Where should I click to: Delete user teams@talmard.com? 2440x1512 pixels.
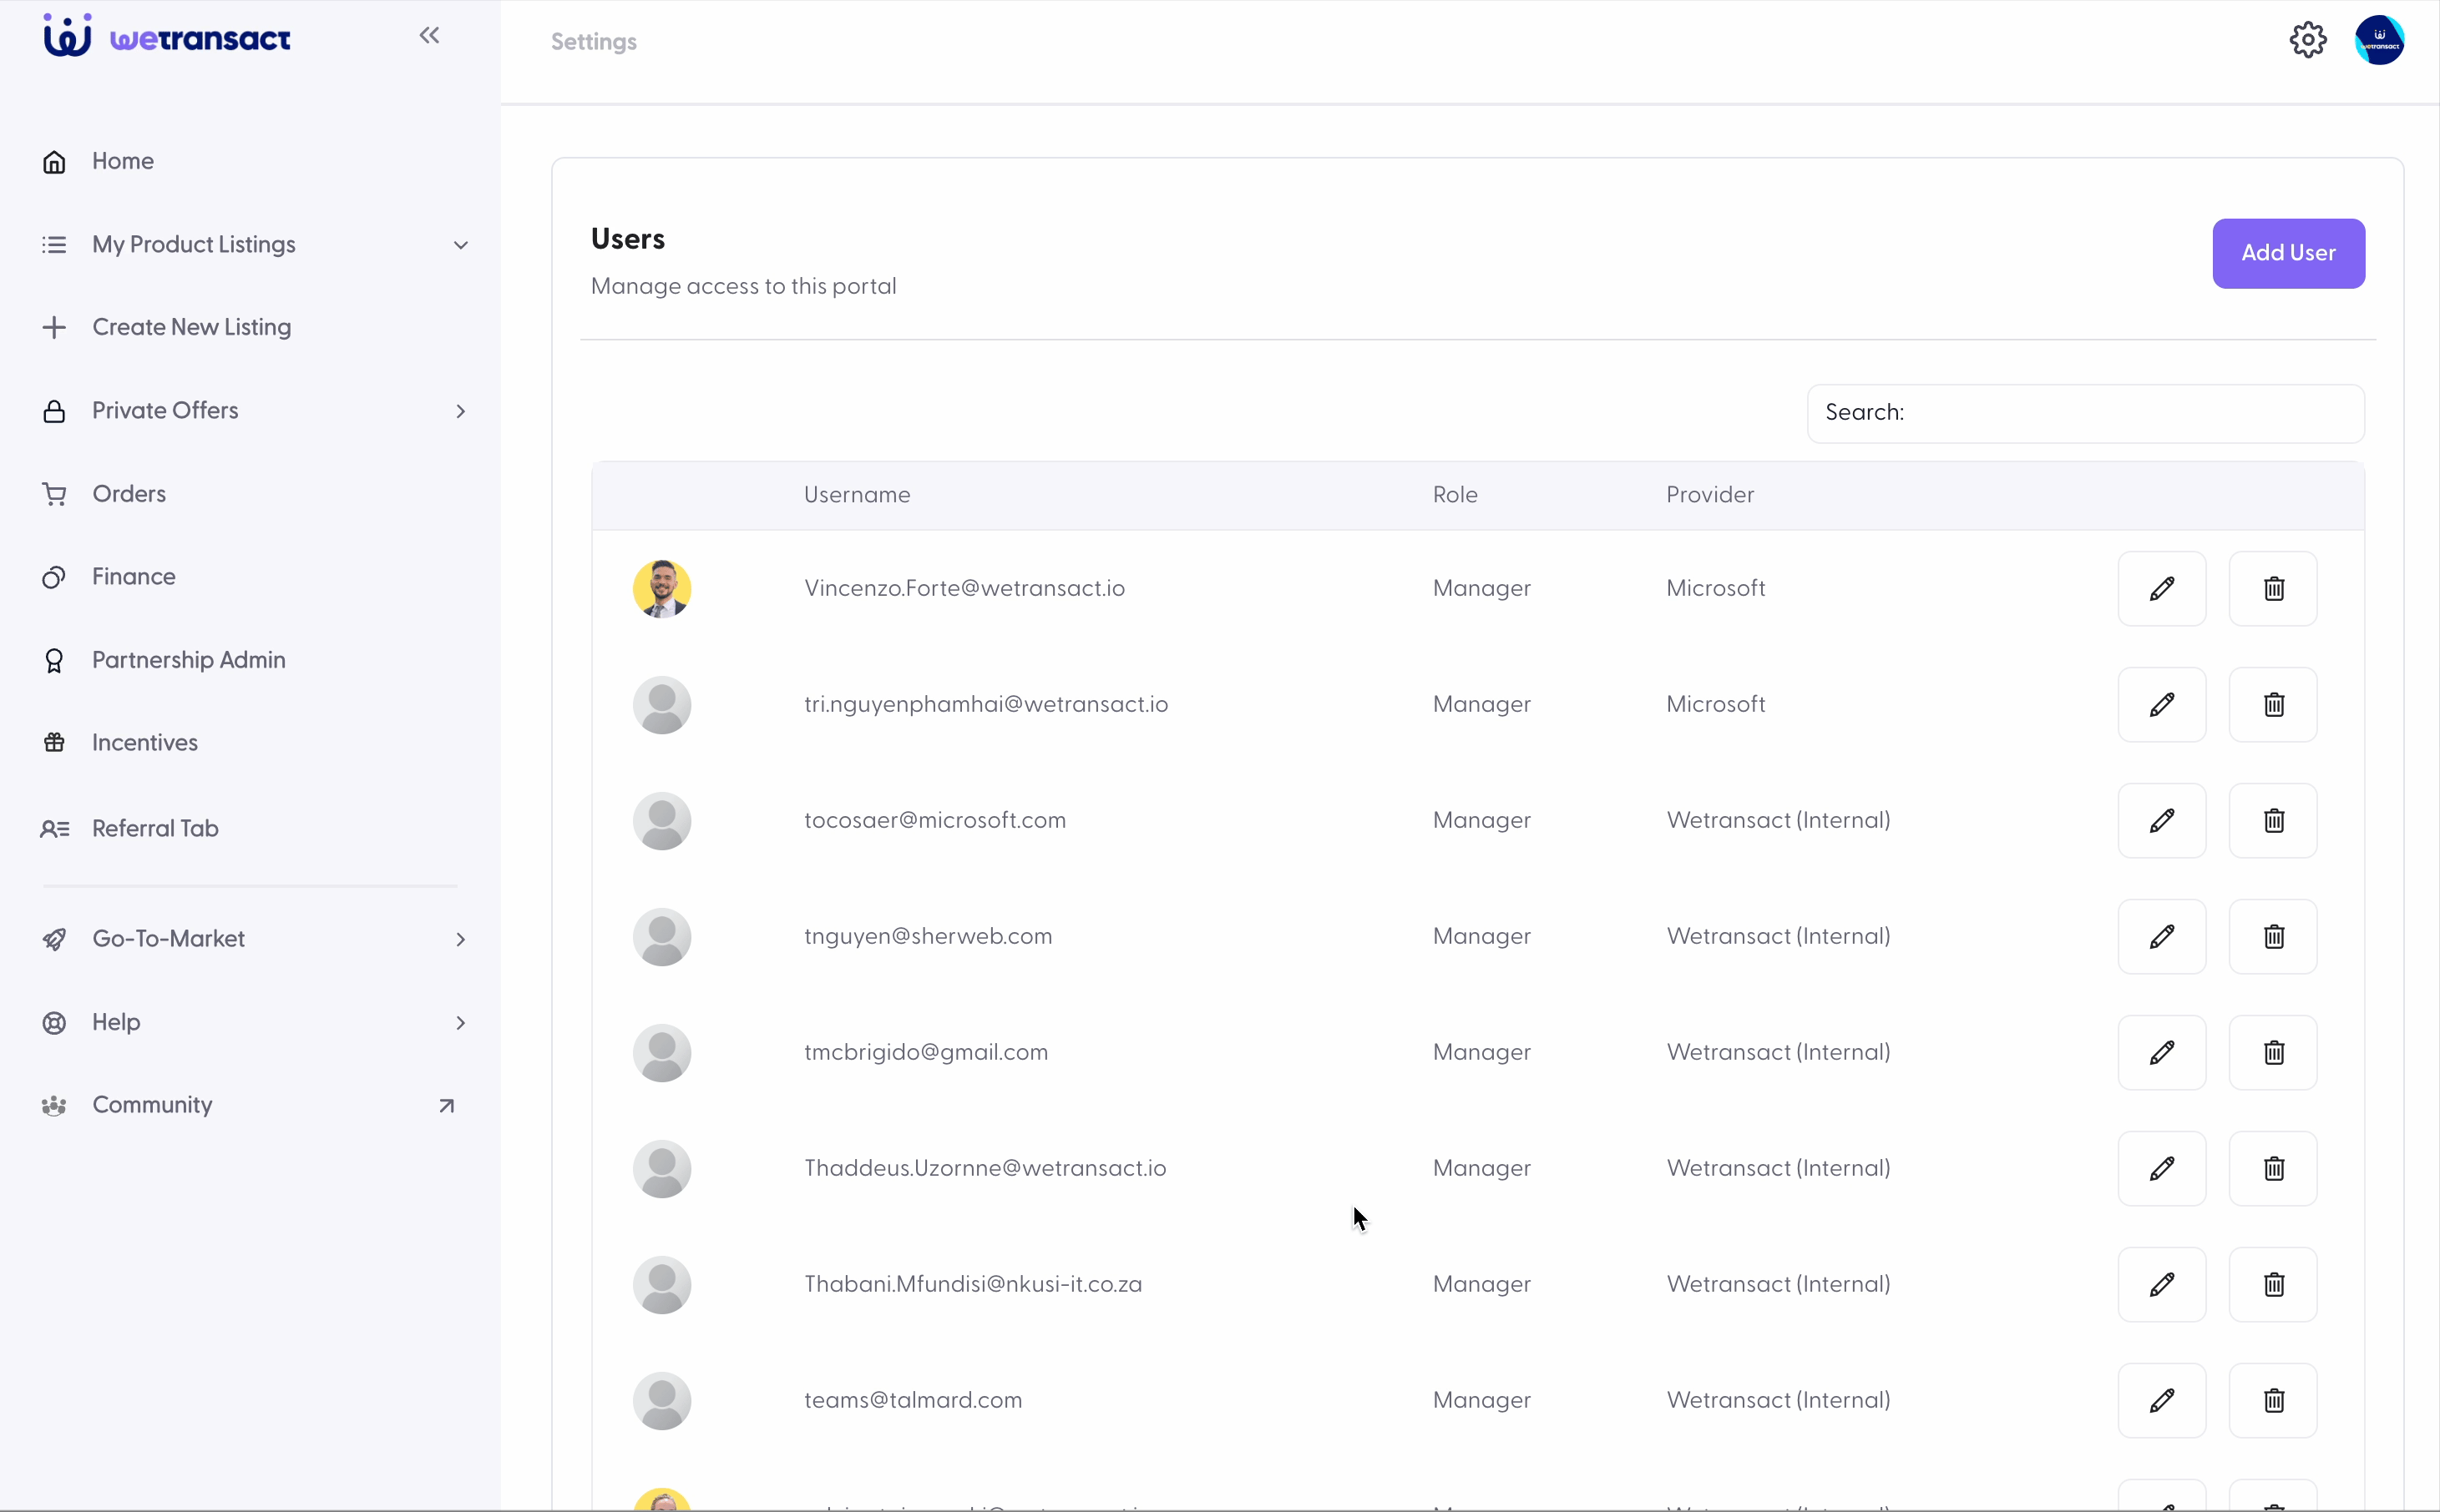click(2273, 1400)
